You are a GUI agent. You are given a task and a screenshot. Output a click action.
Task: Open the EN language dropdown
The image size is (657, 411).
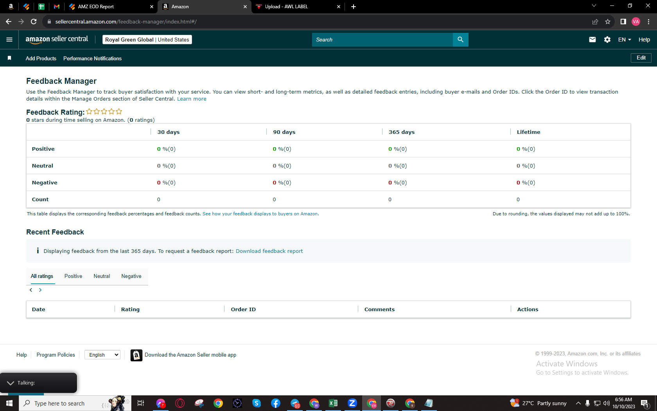point(625,40)
